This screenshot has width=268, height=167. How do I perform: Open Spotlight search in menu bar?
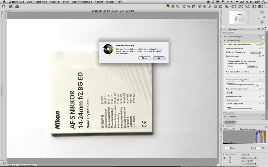coord(264,2)
